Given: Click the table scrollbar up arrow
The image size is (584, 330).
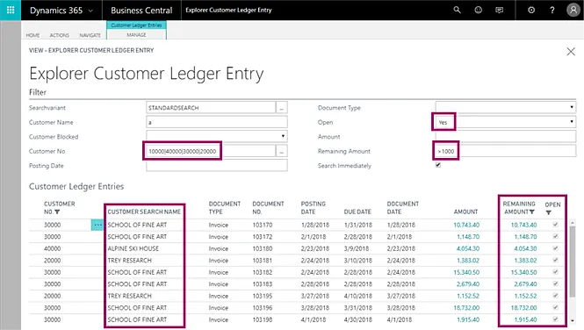Looking at the screenshot, I should pos(573,222).
